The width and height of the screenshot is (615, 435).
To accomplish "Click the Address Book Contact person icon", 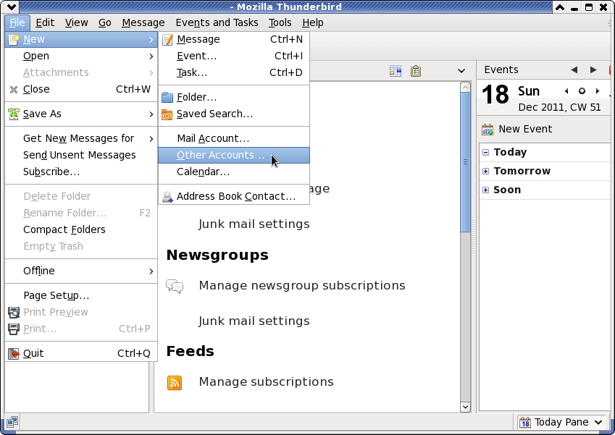I will coord(167,197).
